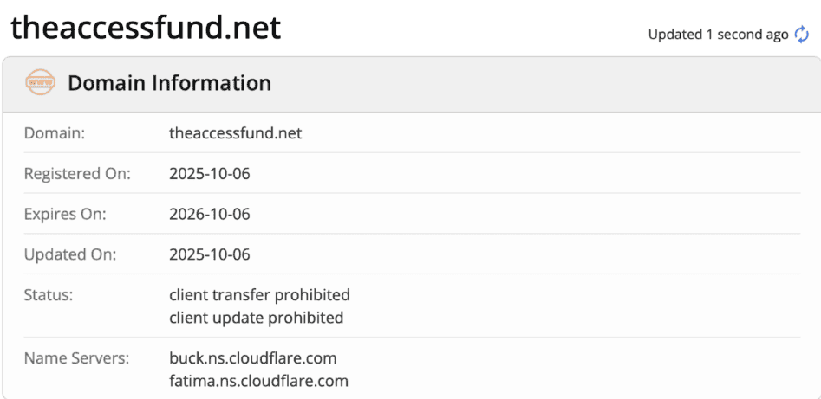Click empty area of the panel header bar
The image size is (821, 399).
point(538,84)
